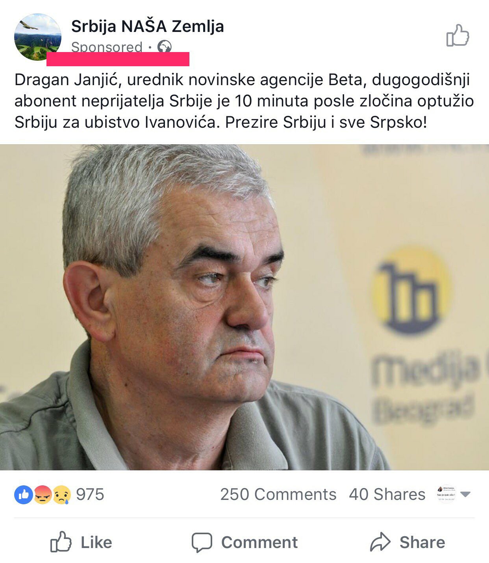
Task: Tap the blue thumbs-up reaction icon
Action: (x=24, y=494)
